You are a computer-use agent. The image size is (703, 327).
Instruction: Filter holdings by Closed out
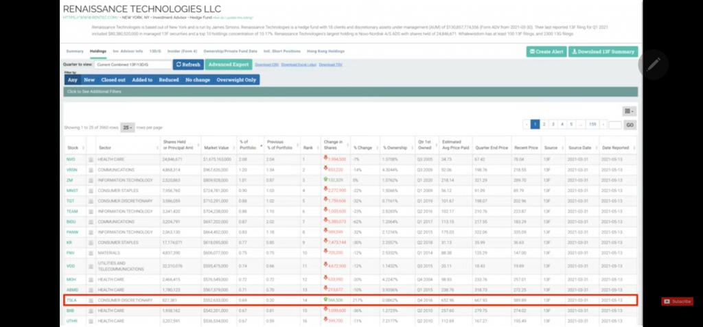113,80
